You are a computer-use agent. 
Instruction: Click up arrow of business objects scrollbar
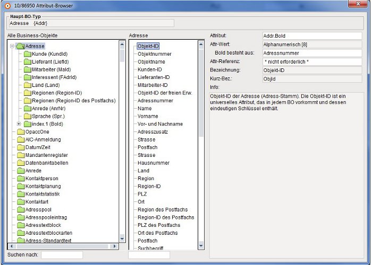tap(122, 44)
